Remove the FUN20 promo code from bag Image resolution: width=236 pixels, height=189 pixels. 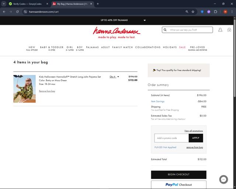(194, 147)
